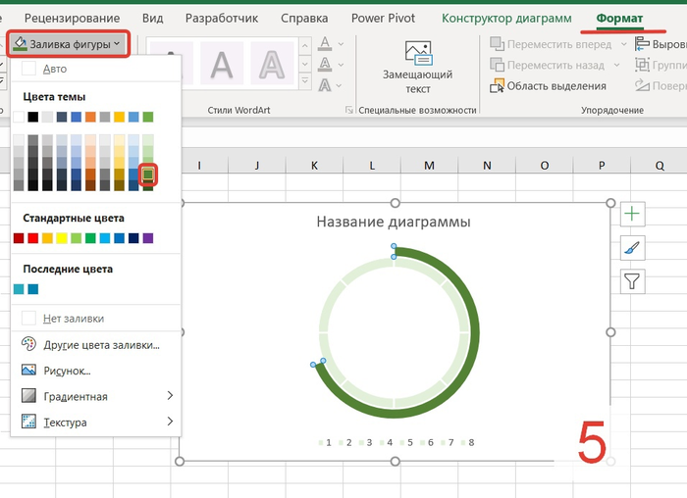Click the text outline A icon
The image size is (687, 498).
pyautogui.click(x=325, y=65)
